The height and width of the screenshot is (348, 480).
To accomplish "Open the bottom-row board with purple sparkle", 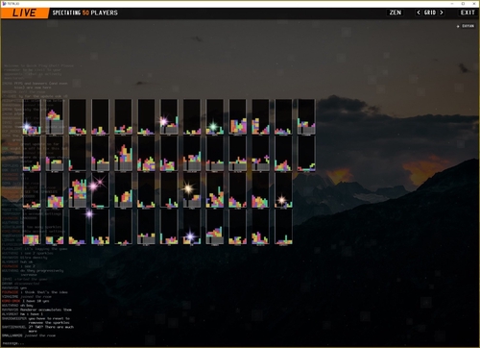I will point(192,227).
